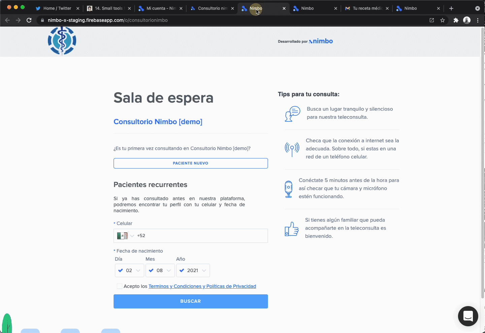
Task: Open the Mes dropdown showing 08
Action: 160,270
